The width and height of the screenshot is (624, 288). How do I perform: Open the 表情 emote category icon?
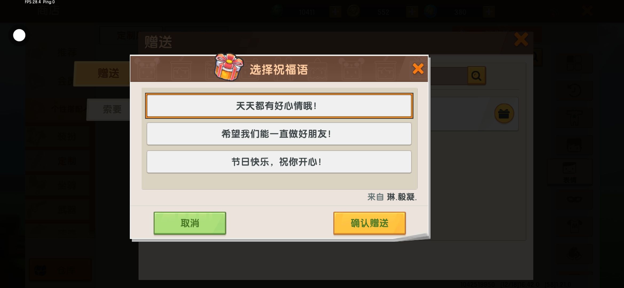click(570, 172)
